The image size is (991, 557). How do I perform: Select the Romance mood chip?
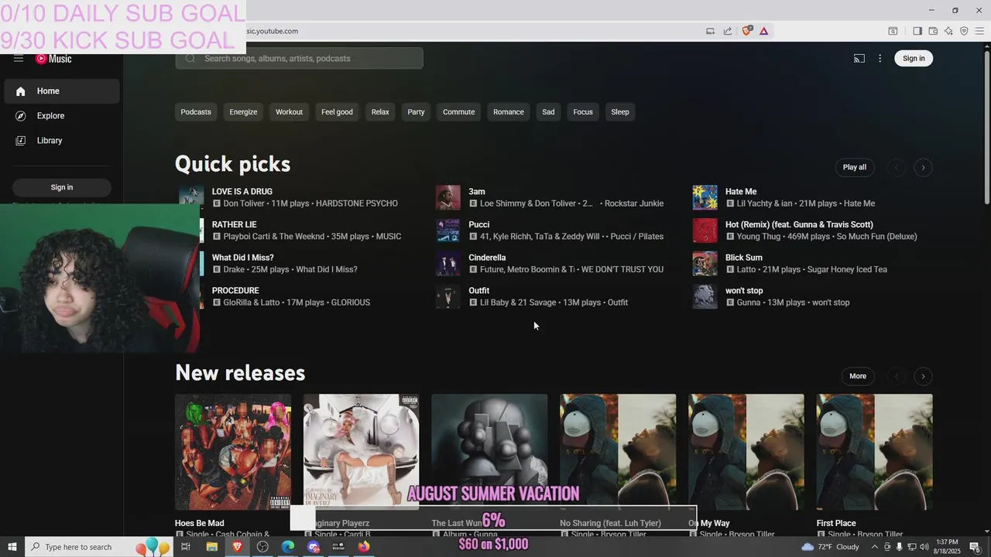(509, 112)
